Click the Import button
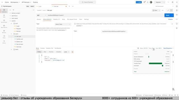This screenshot has height=100, width=179. tap(32, 6)
